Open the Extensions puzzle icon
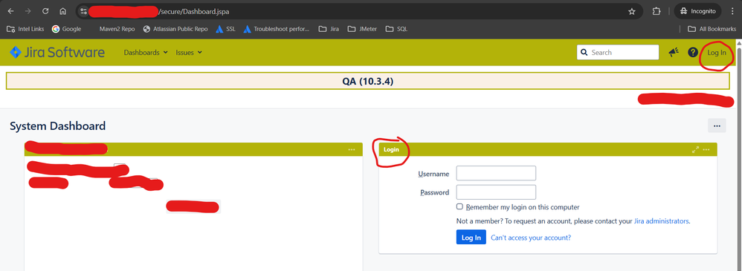This screenshot has width=742, height=271. (656, 11)
